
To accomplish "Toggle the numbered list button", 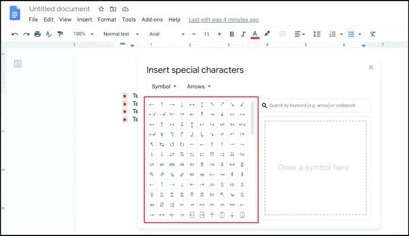I will point(333,34).
